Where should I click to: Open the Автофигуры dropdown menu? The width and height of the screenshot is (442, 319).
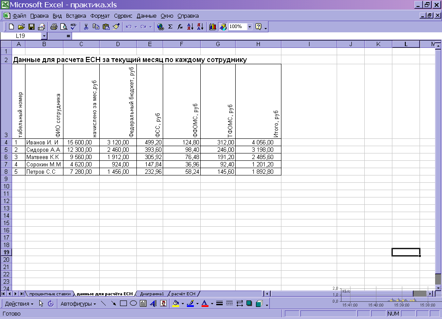coord(78,304)
